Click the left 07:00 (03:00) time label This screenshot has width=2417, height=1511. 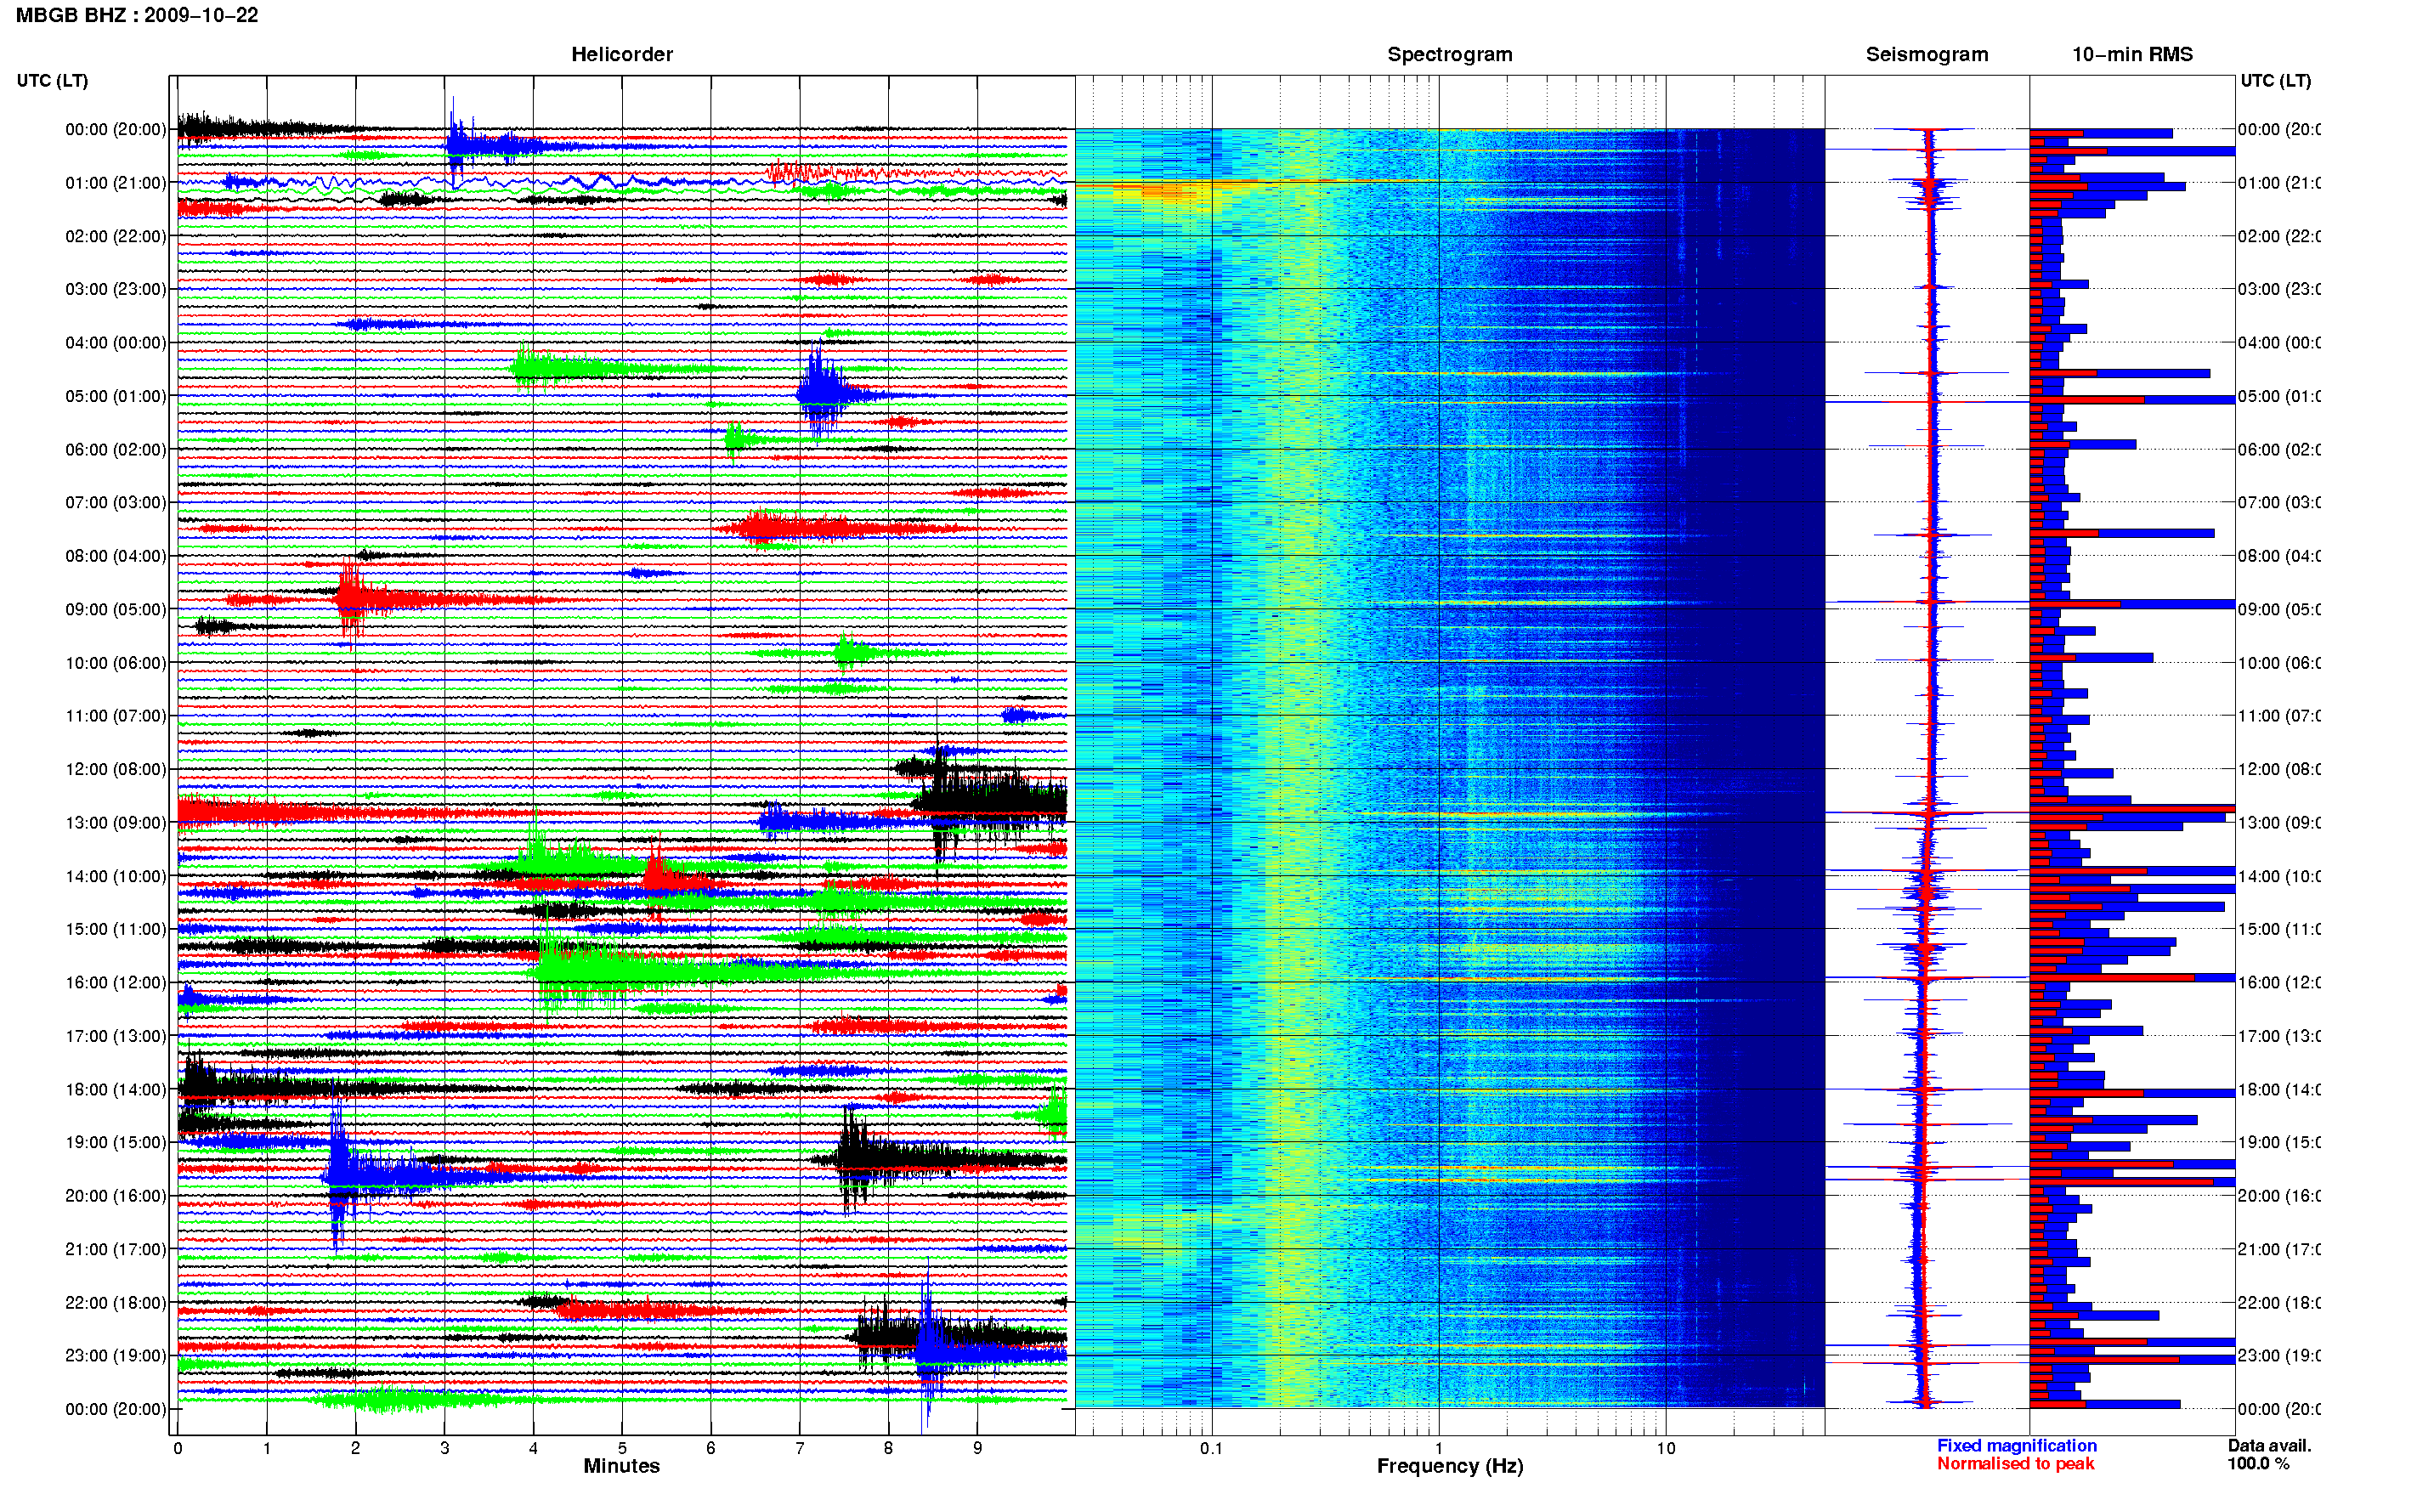tap(116, 501)
